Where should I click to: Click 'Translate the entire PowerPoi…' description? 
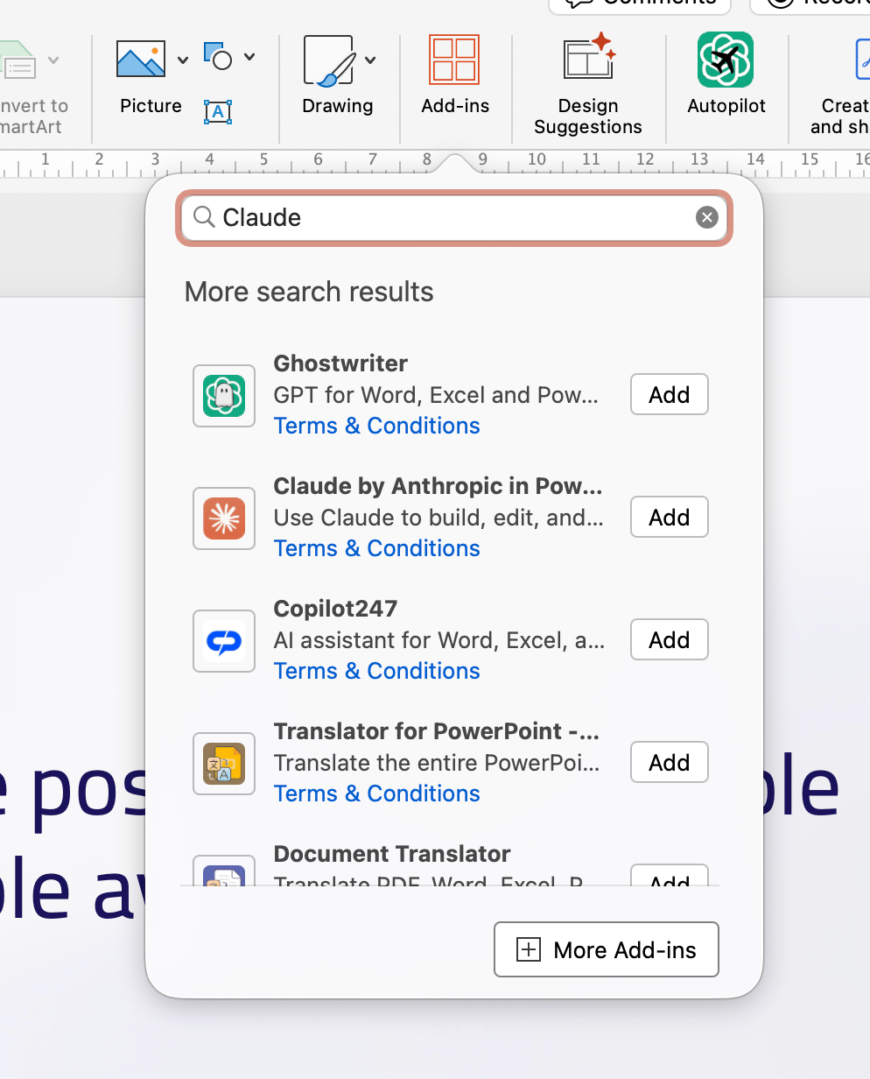pos(437,763)
